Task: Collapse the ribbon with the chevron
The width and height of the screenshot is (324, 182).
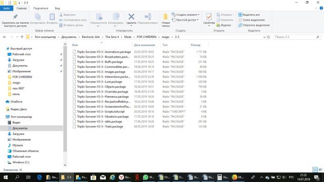Action: [x=316, y=8]
